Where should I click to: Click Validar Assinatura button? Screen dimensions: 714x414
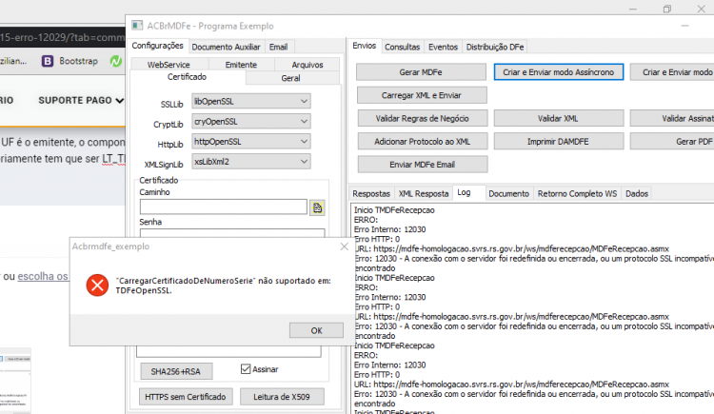coord(672,118)
